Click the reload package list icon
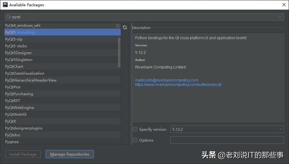Image resolution: width=289 pixels, height=164 pixels. [x=125, y=27]
